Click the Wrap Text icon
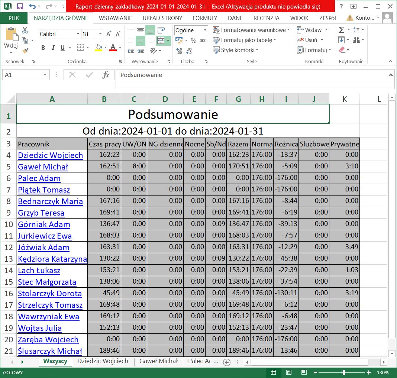397x378 pixels. (x=161, y=30)
